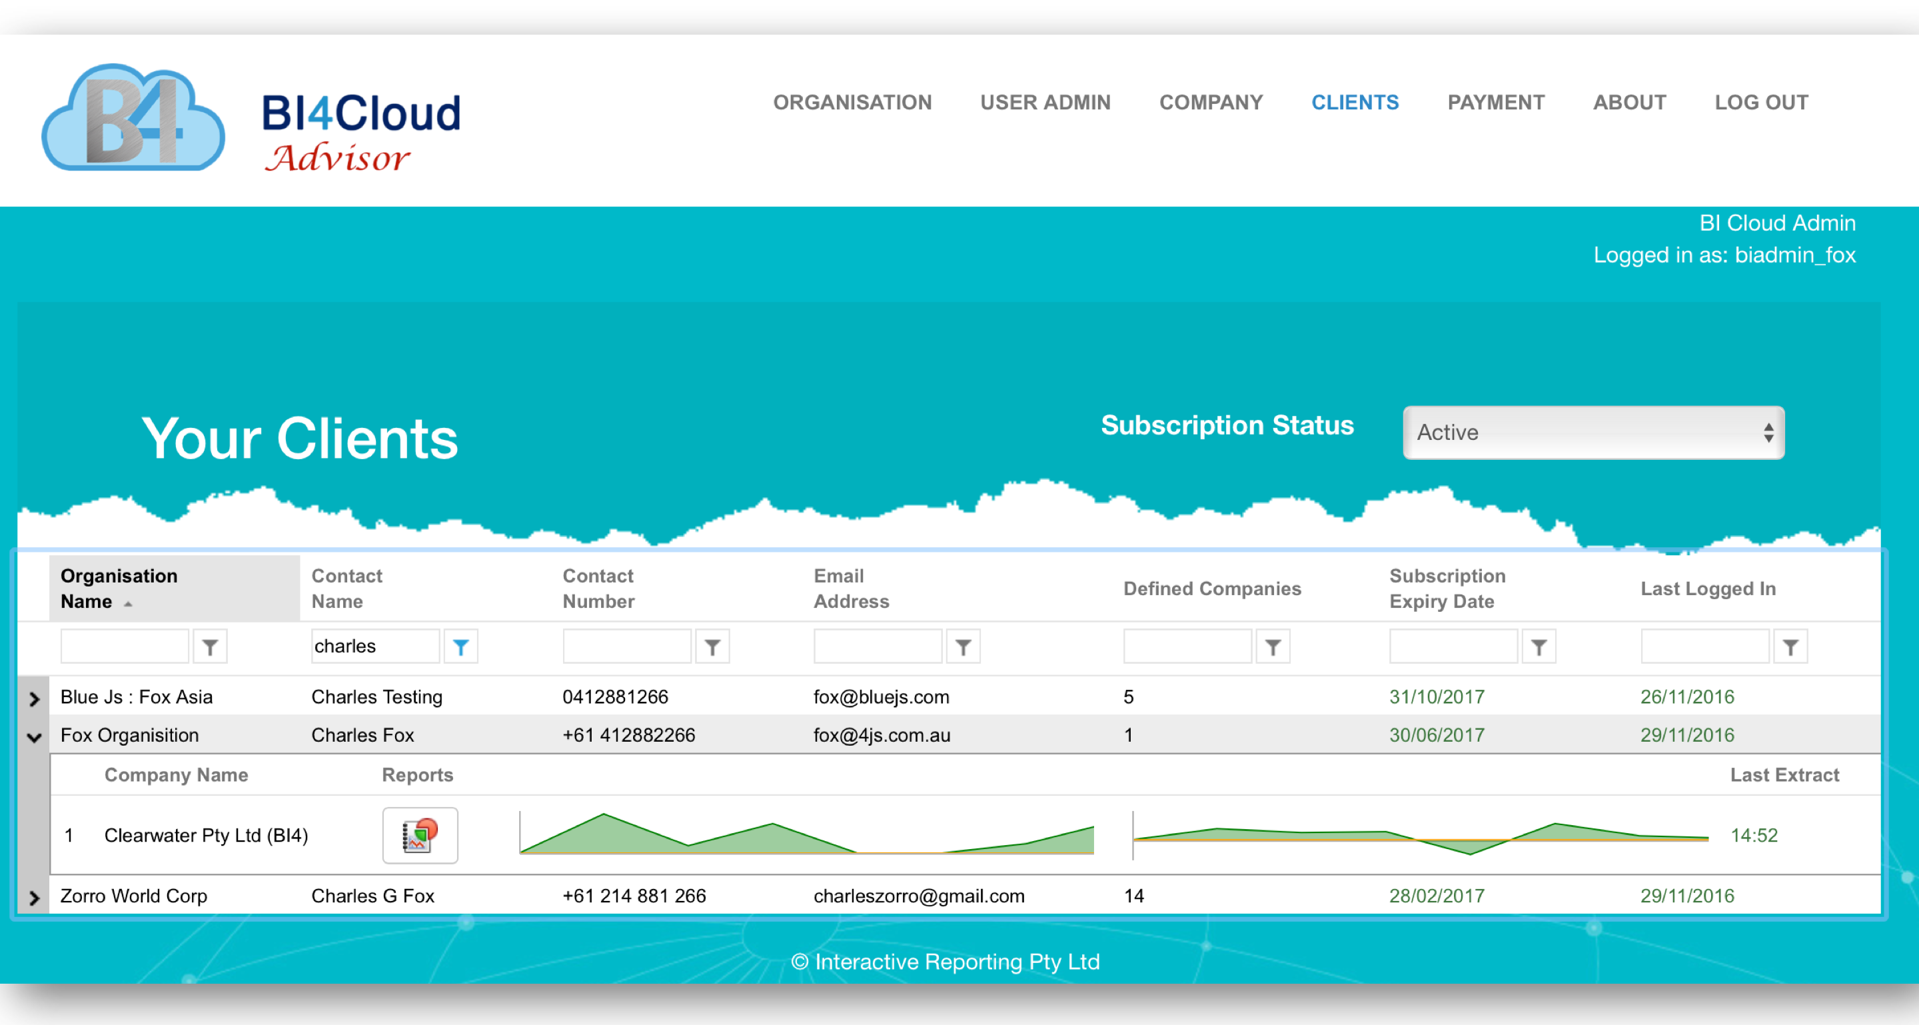Image resolution: width=1919 pixels, height=1025 pixels.
Task: Click Contact Number filter funnel icon
Action: click(x=712, y=646)
